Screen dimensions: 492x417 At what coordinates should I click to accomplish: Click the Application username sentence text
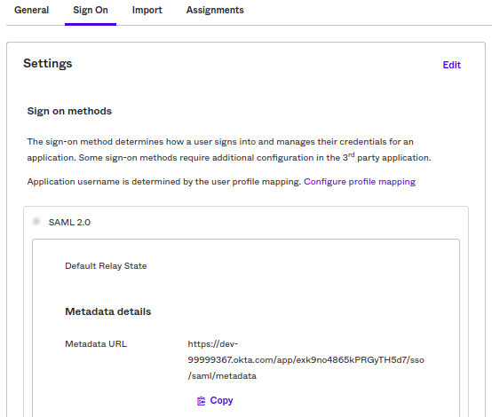pos(164,182)
